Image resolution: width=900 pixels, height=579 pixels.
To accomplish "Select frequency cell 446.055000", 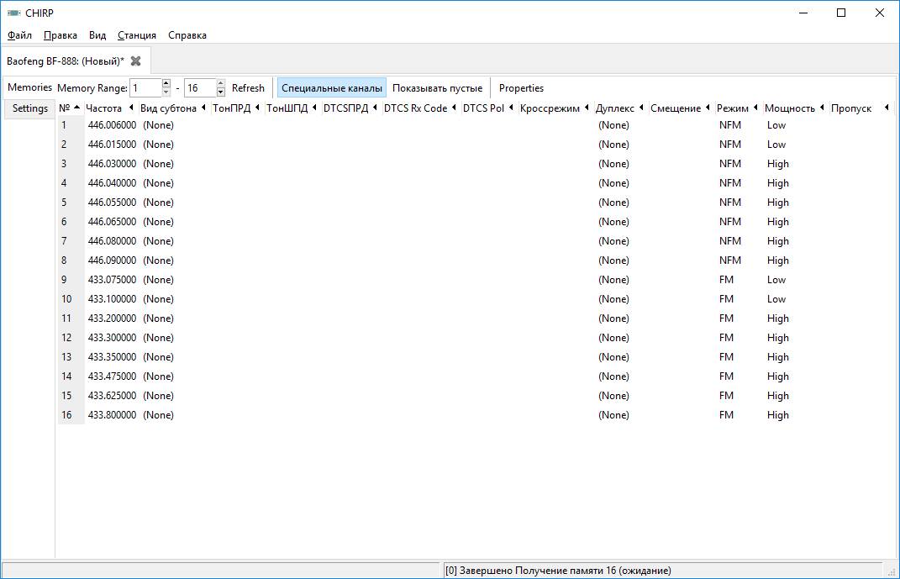I will (x=112, y=202).
